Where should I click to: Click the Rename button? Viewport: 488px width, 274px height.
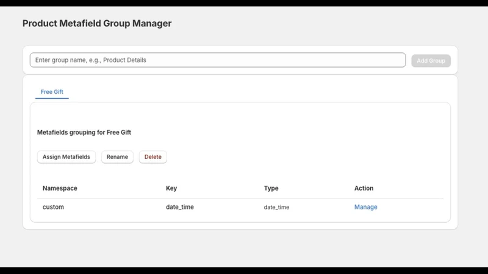pos(117,157)
